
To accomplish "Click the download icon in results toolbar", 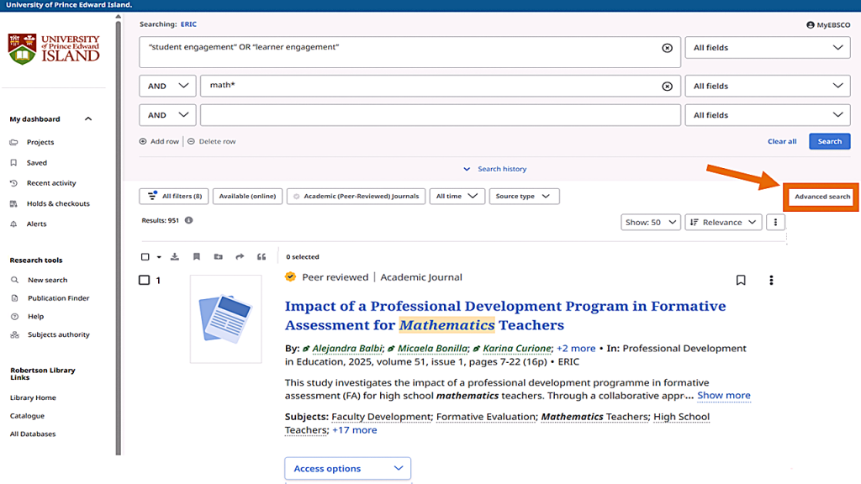I will 175,257.
